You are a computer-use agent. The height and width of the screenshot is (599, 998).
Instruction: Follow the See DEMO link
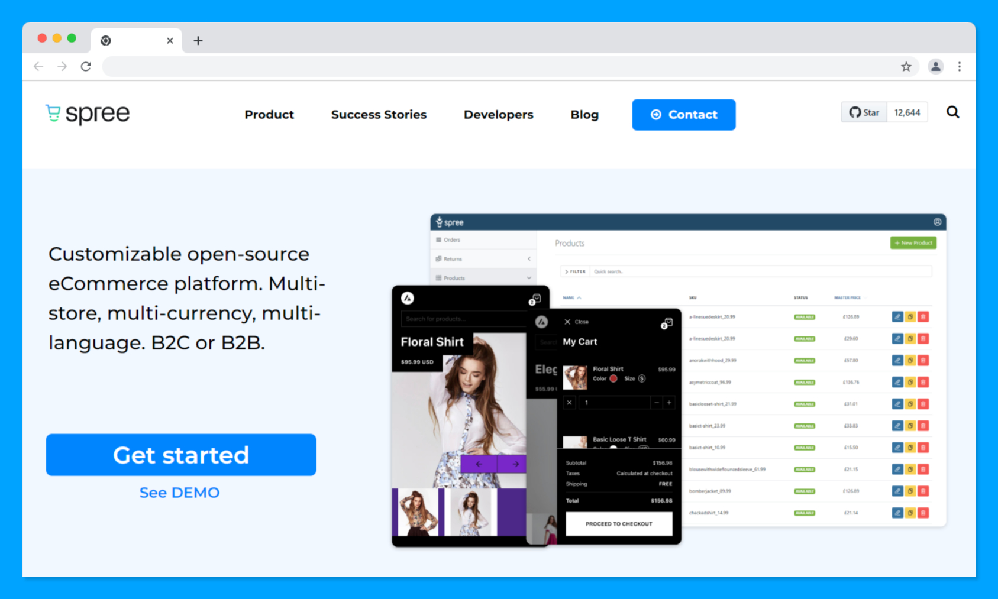[179, 493]
